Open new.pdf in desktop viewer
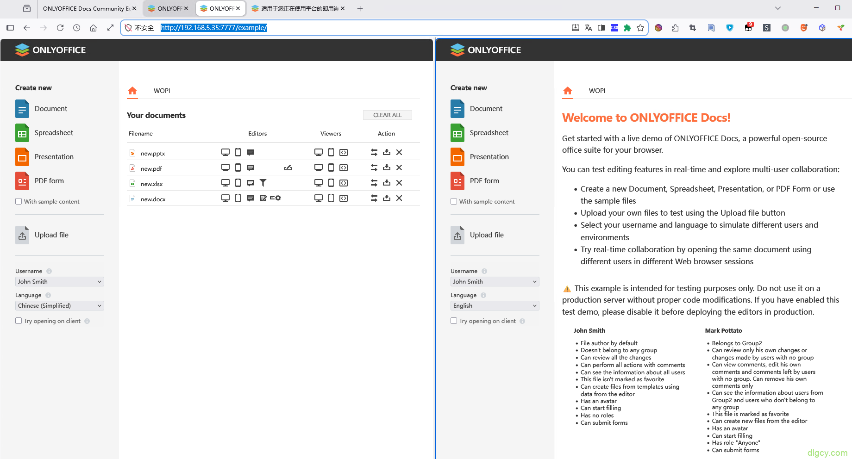This screenshot has height=459, width=852. 319,167
